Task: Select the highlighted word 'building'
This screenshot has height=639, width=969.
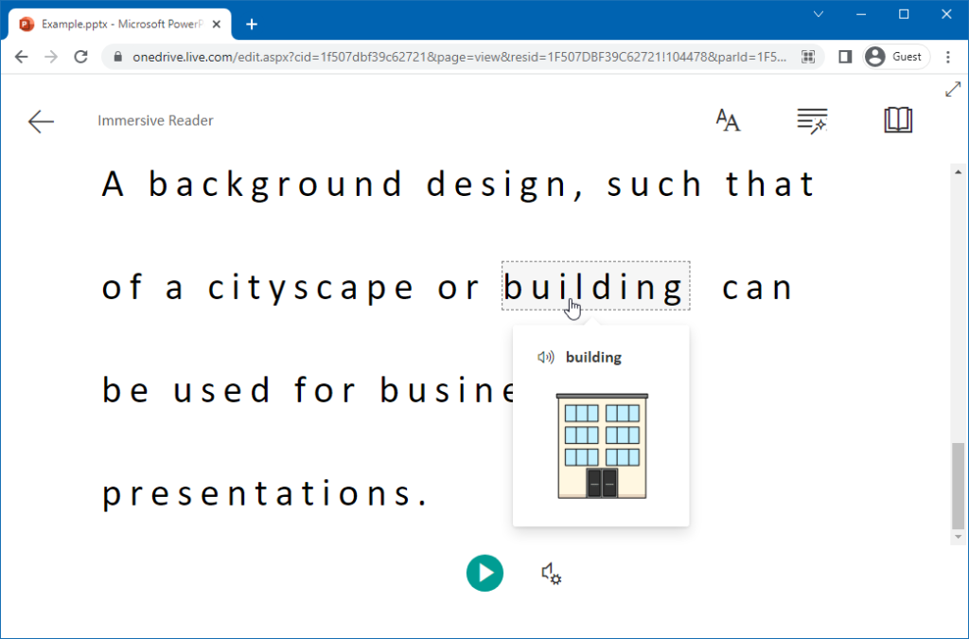Action: (x=595, y=287)
